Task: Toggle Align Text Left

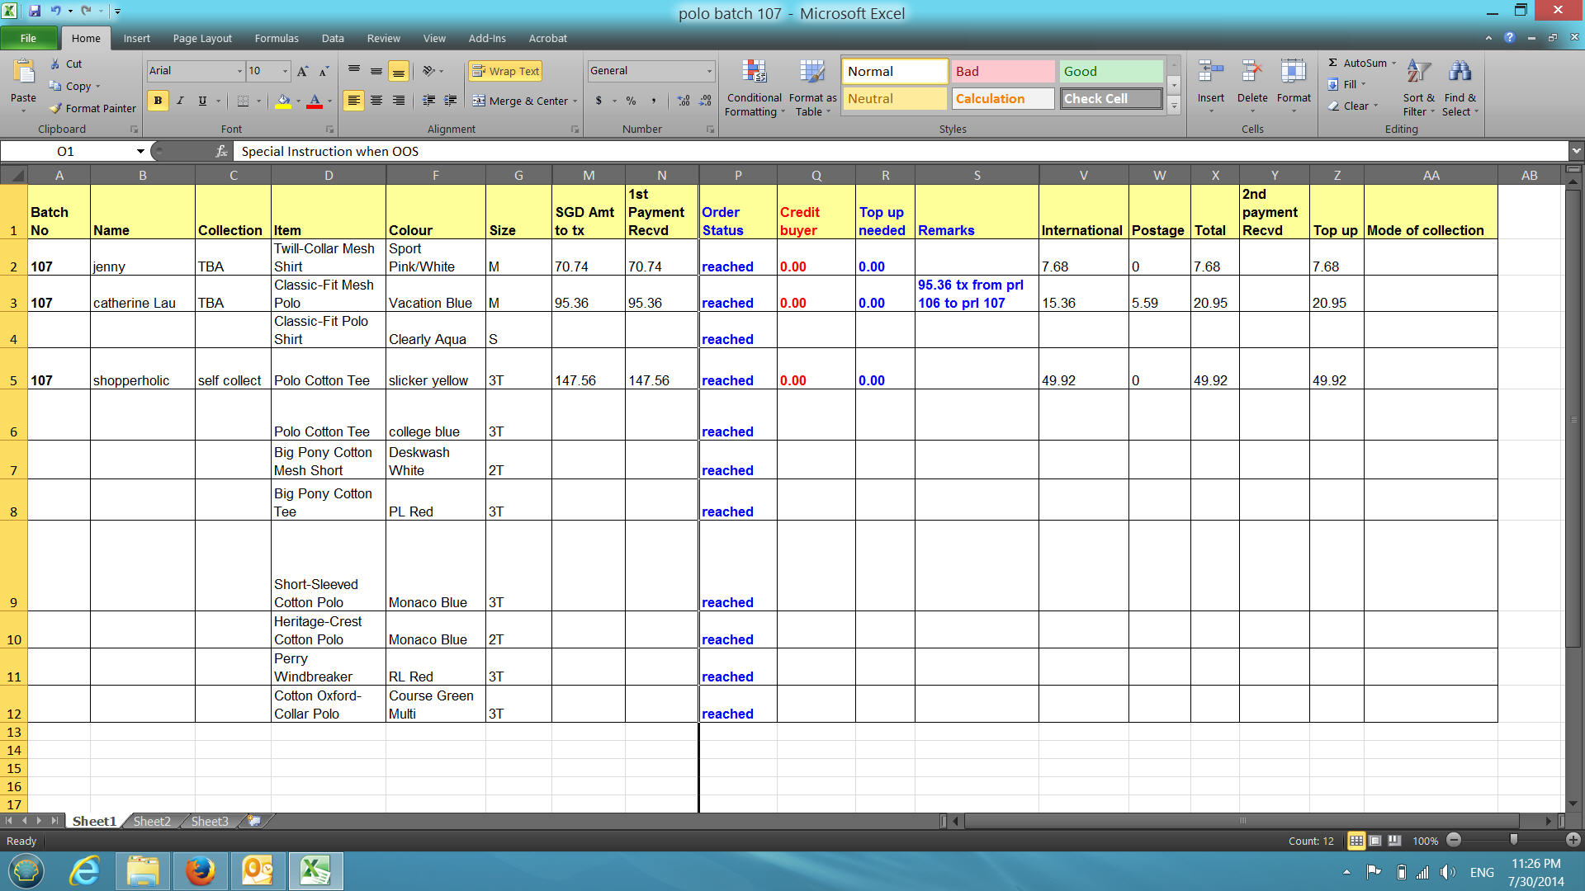Action: (353, 101)
